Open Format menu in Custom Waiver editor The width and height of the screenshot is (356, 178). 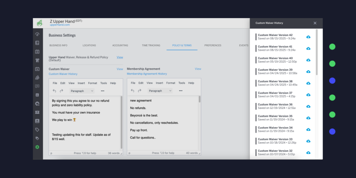[x=92, y=83]
